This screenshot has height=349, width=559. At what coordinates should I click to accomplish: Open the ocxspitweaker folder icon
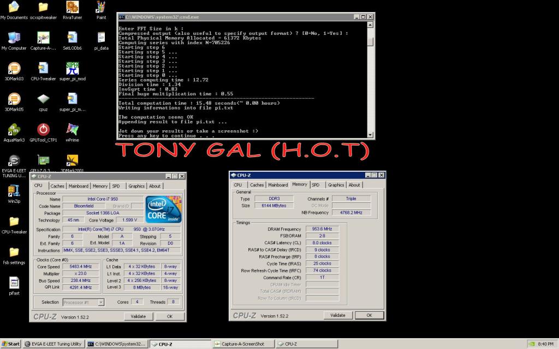[x=43, y=10]
